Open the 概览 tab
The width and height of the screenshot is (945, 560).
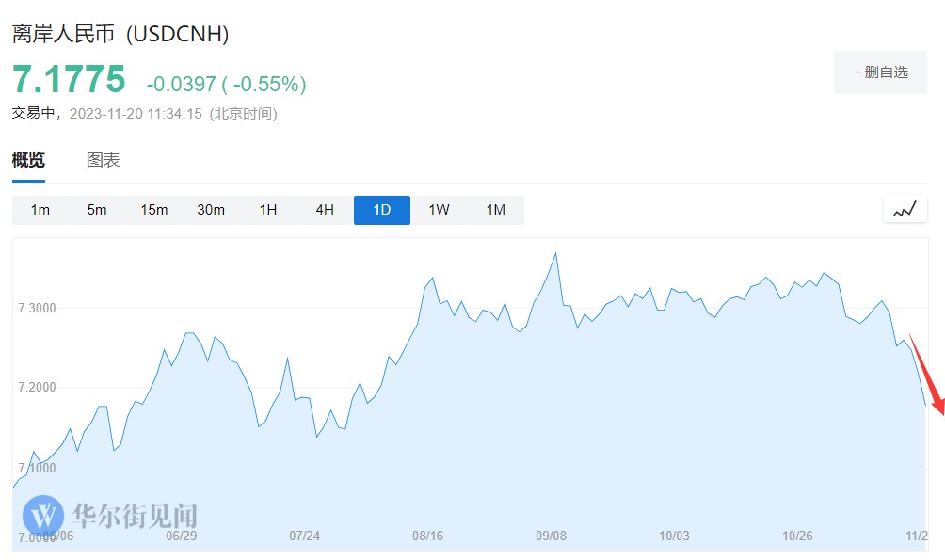(x=28, y=160)
